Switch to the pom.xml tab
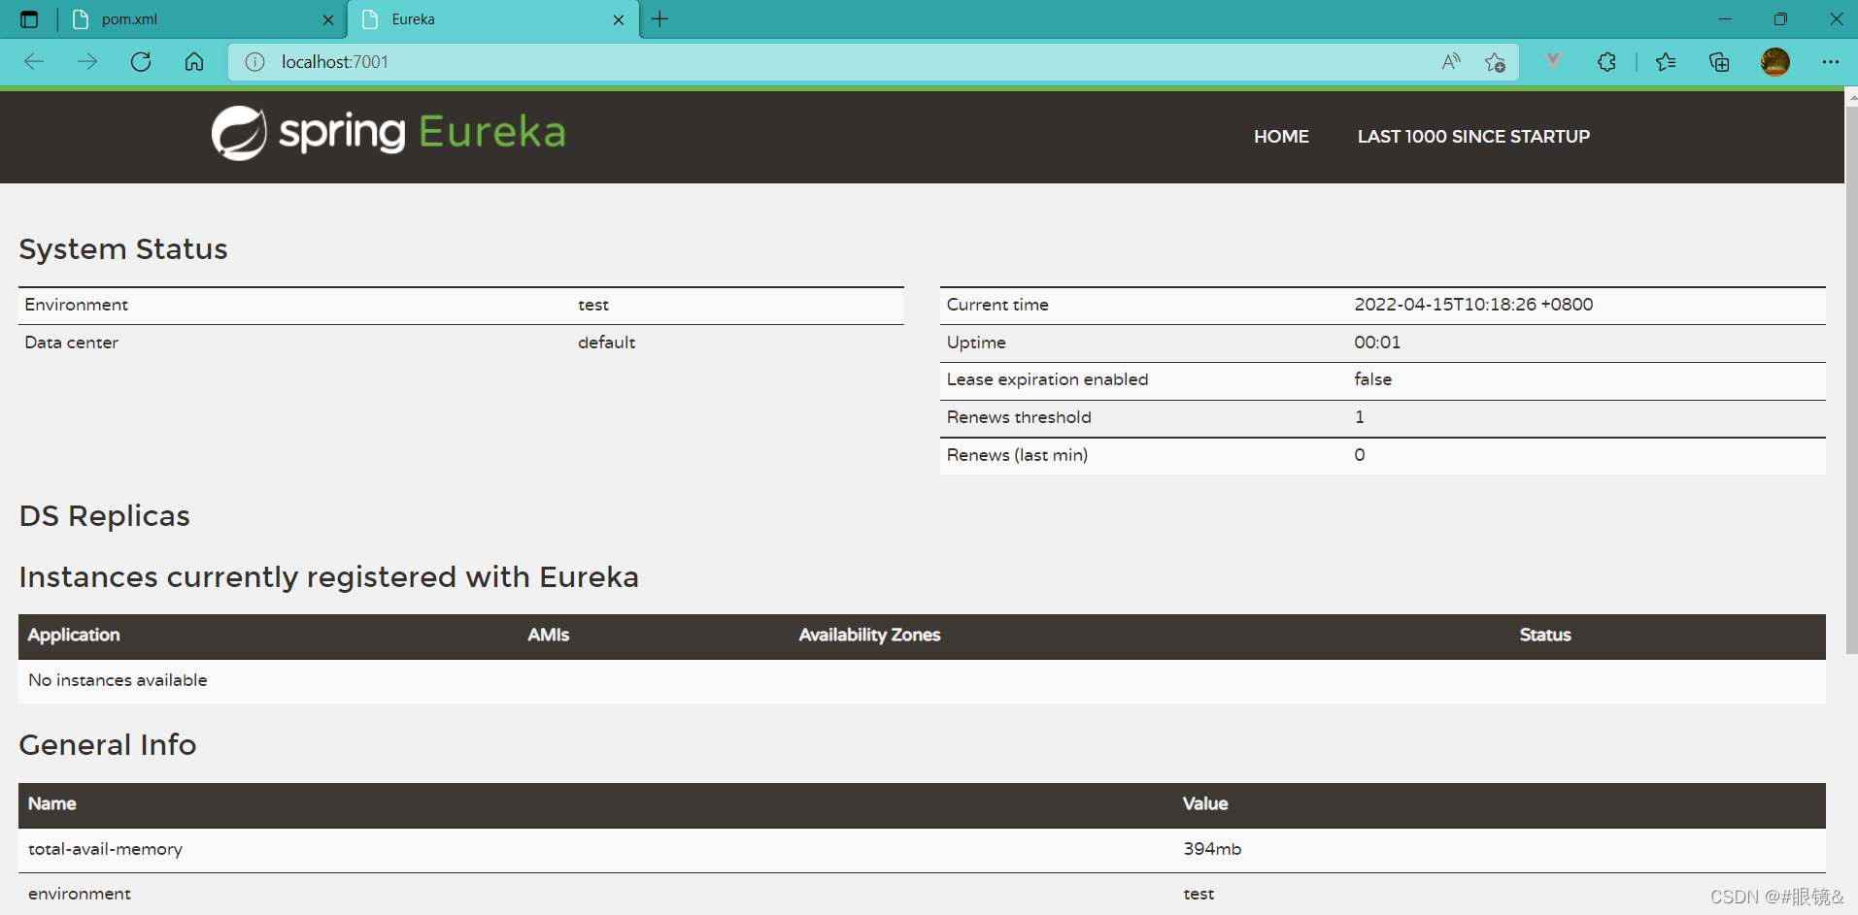 coord(204,19)
